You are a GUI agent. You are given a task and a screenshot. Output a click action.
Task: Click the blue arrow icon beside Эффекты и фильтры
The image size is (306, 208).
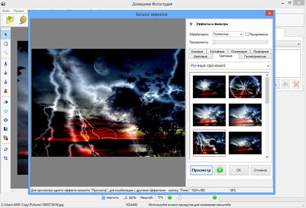pyautogui.click(x=191, y=24)
